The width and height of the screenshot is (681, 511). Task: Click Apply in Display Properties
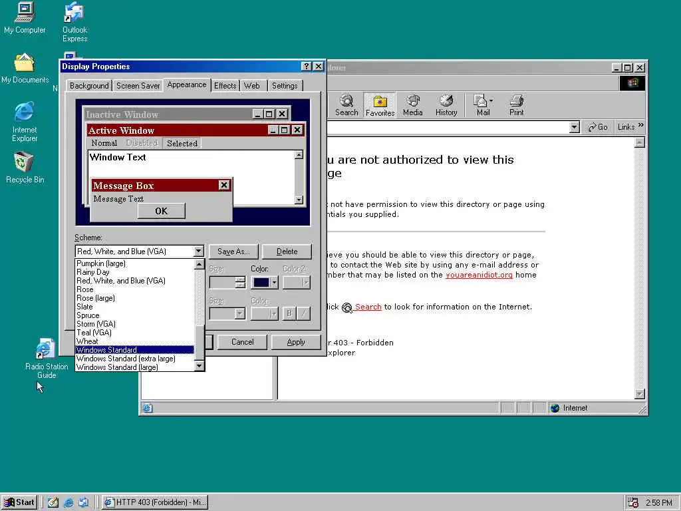(x=296, y=342)
